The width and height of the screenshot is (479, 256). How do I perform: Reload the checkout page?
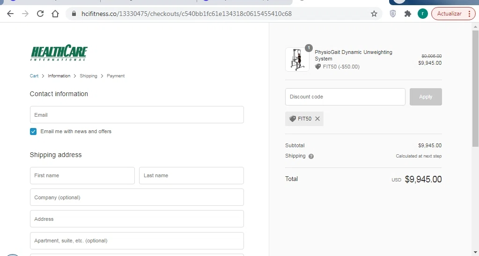pyautogui.click(x=40, y=14)
